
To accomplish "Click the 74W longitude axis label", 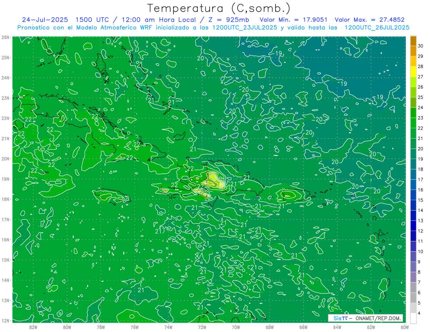I will coord(168,327).
